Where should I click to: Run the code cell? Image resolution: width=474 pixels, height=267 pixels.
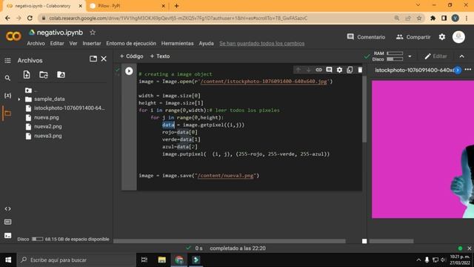pyautogui.click(x=129, y=71)
